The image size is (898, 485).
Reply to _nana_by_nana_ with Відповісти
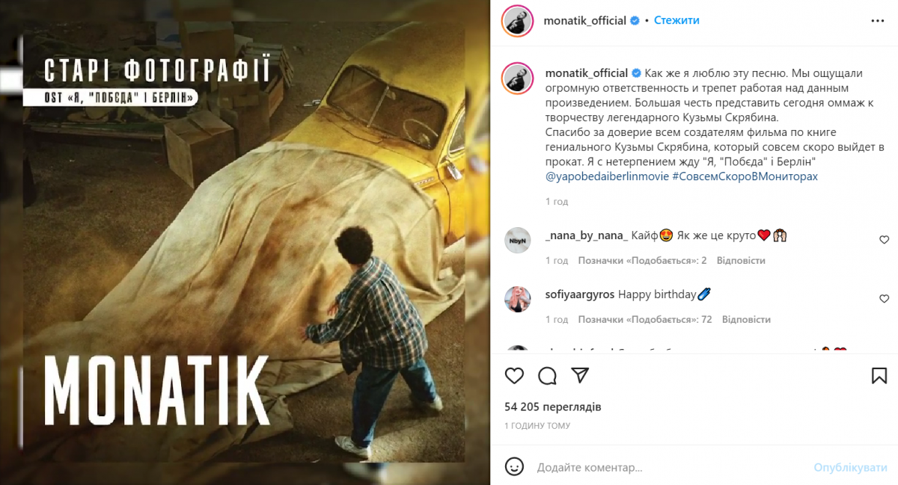741,260
